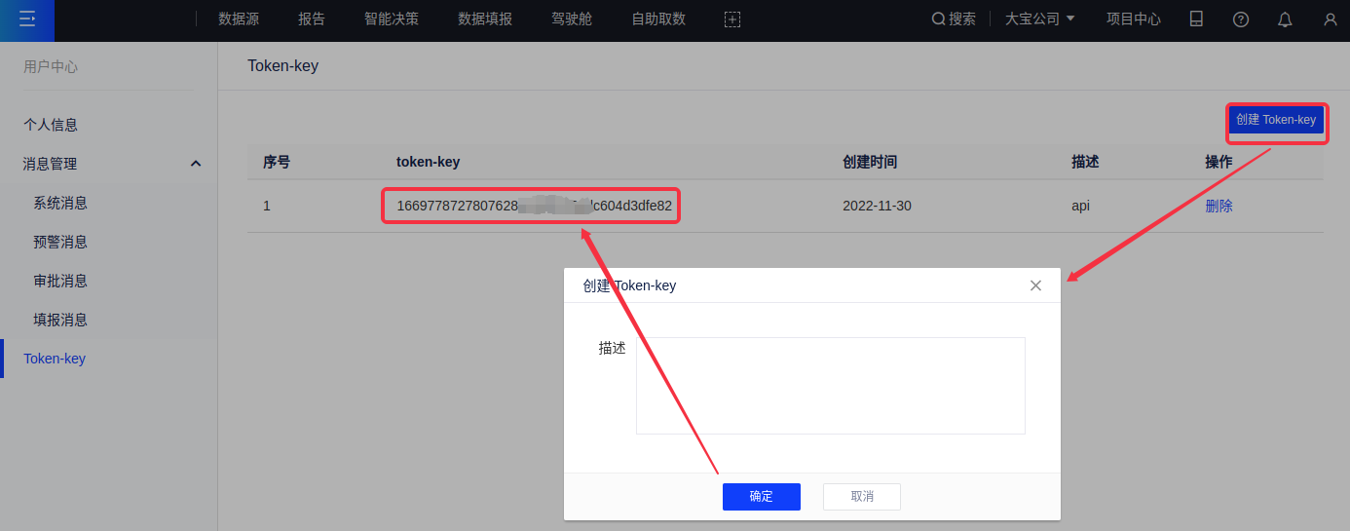
Task: Go to 智能决策 in the top navigation
Action: (x=392, y=19)
